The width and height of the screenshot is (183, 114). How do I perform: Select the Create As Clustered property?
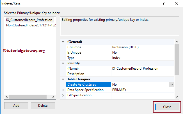point(89,85)
